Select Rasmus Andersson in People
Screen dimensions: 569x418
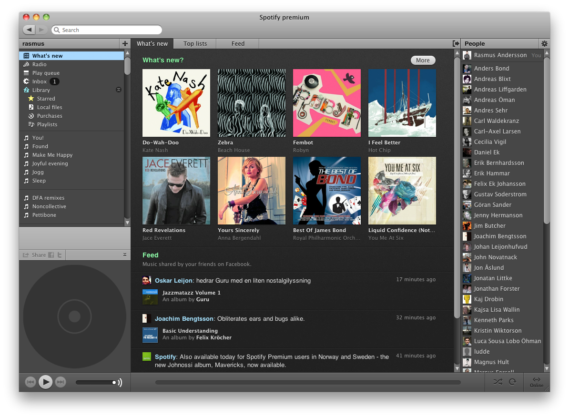pos(502,55)
